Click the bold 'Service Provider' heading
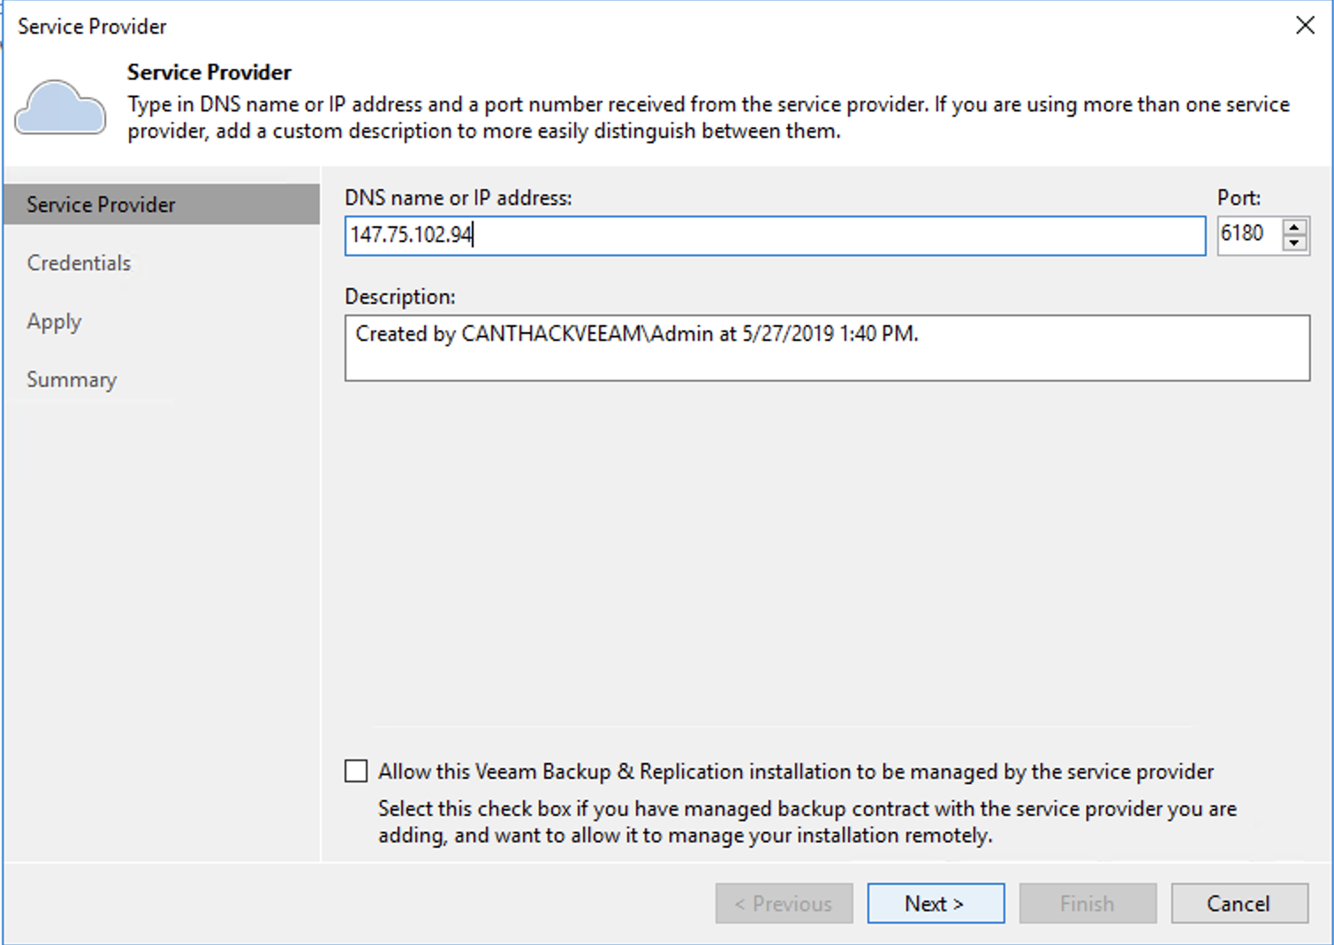 tap(209, 72)
